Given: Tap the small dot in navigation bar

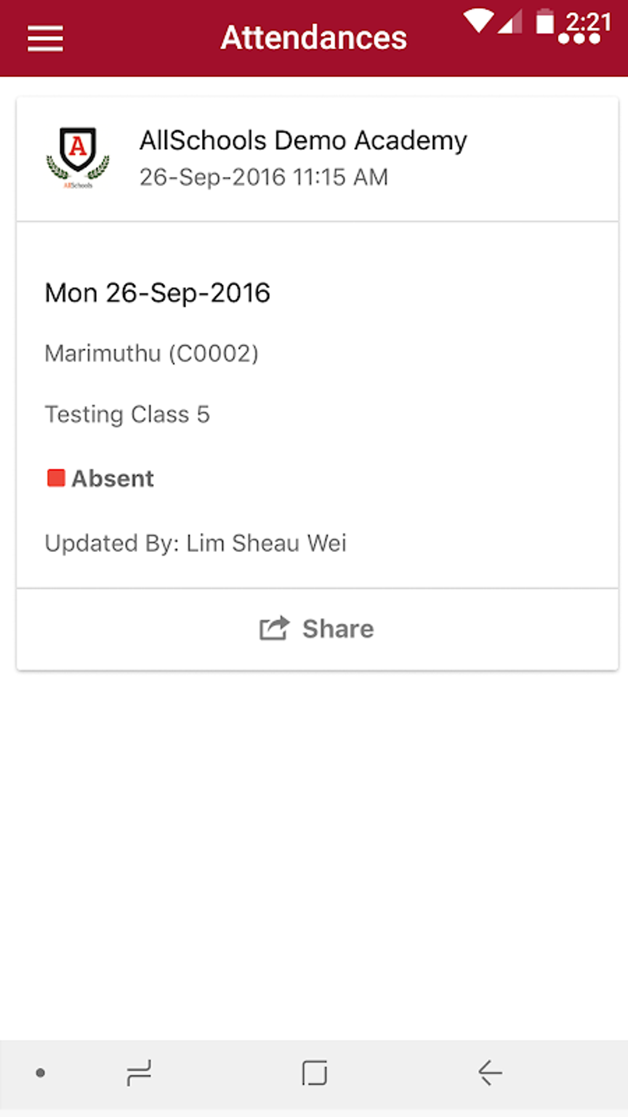Looking at the screenshot, I should 41,1073.
